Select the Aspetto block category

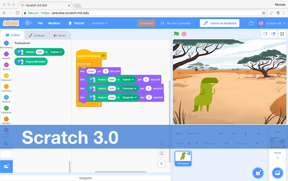tap(6, 55)
